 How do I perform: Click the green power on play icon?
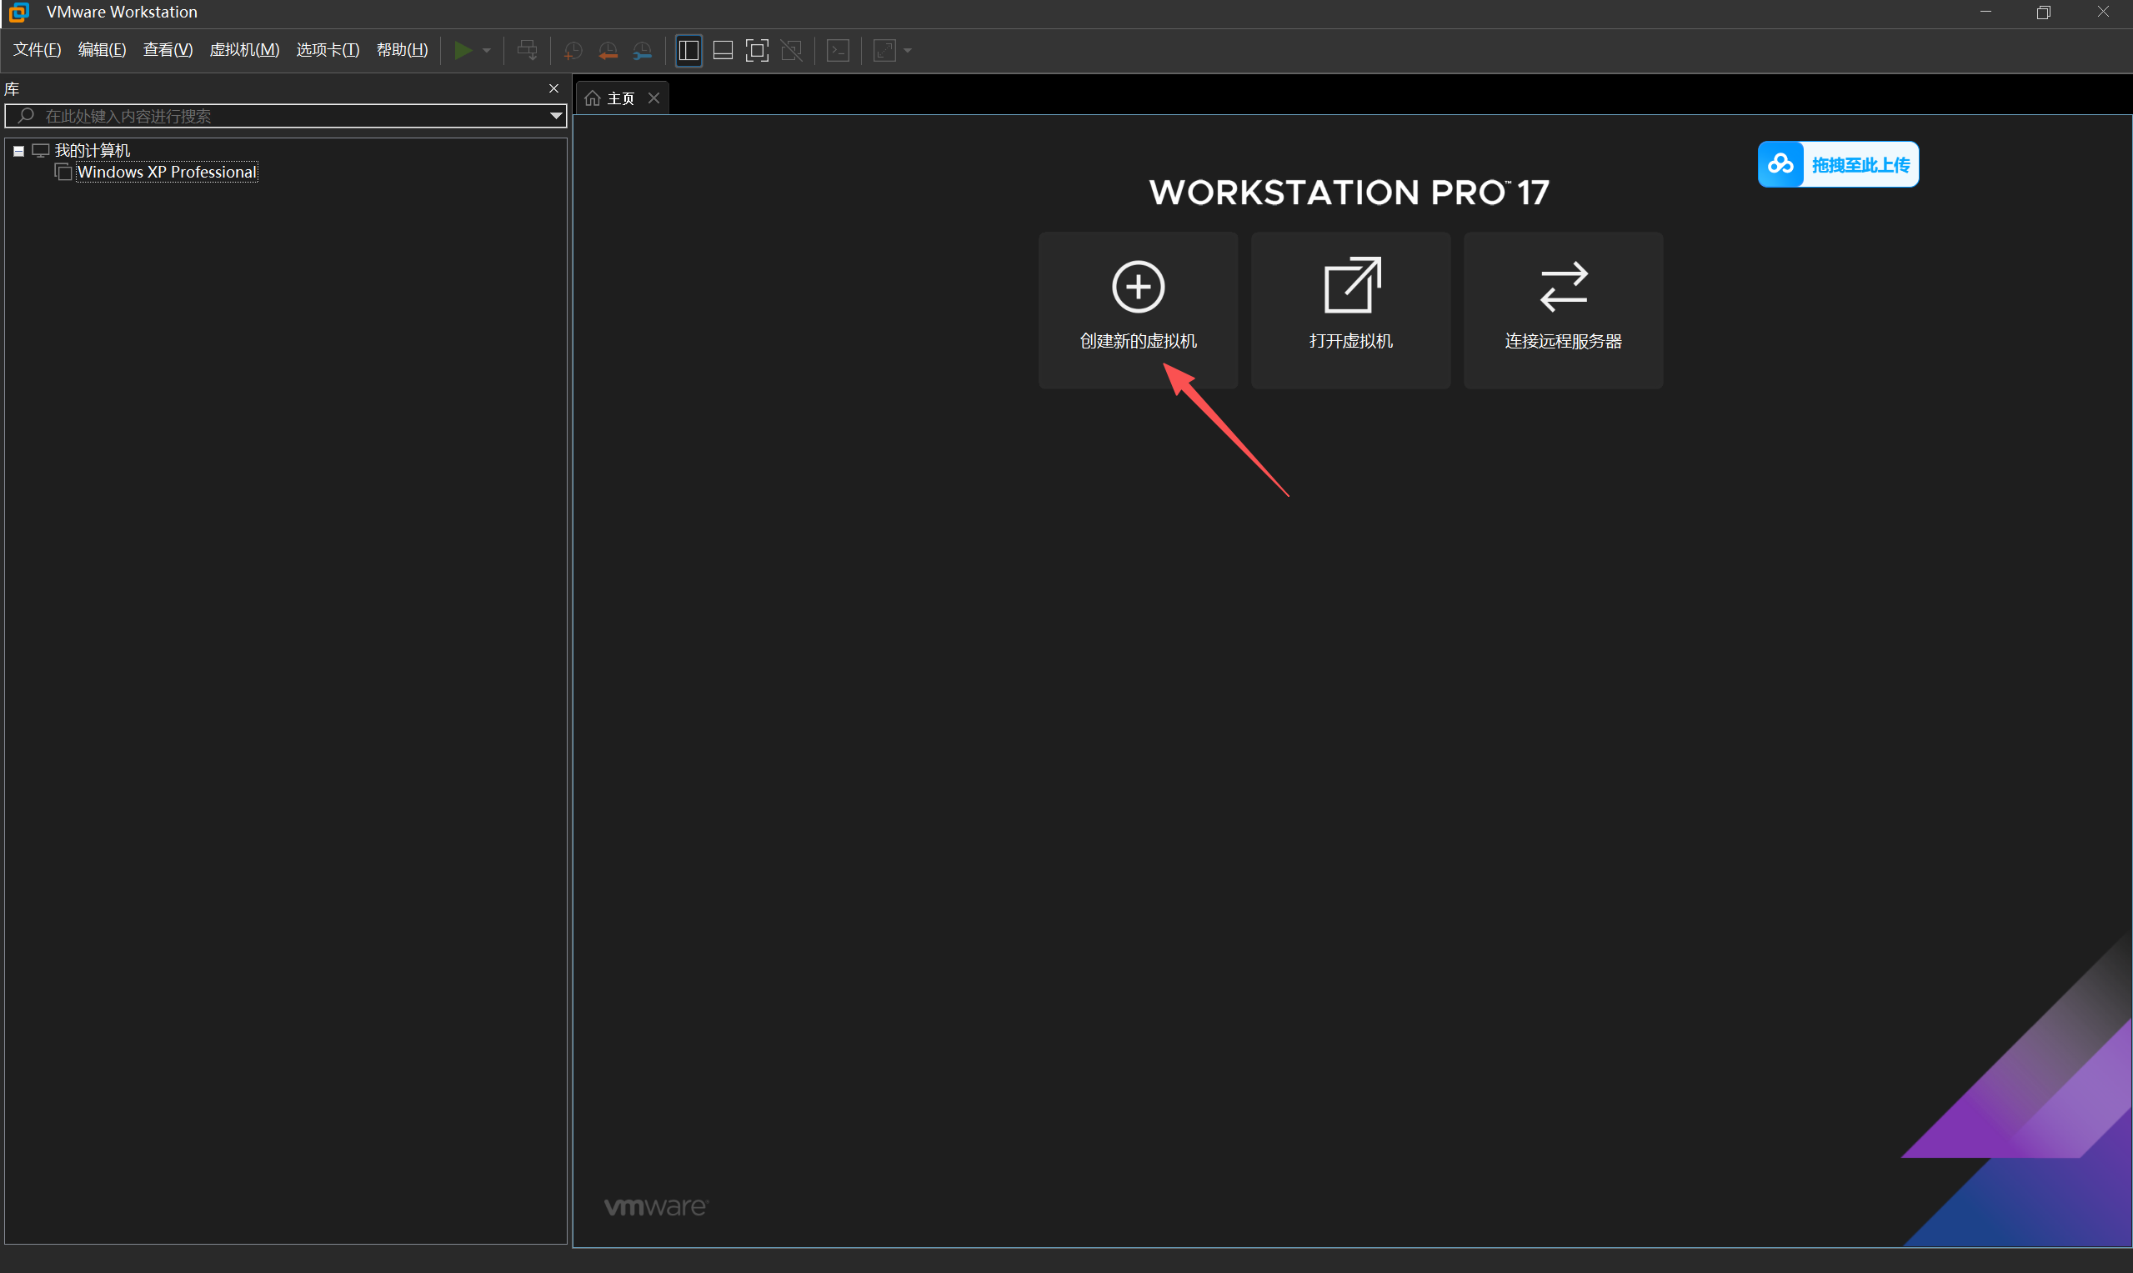(x=463, y=51)
